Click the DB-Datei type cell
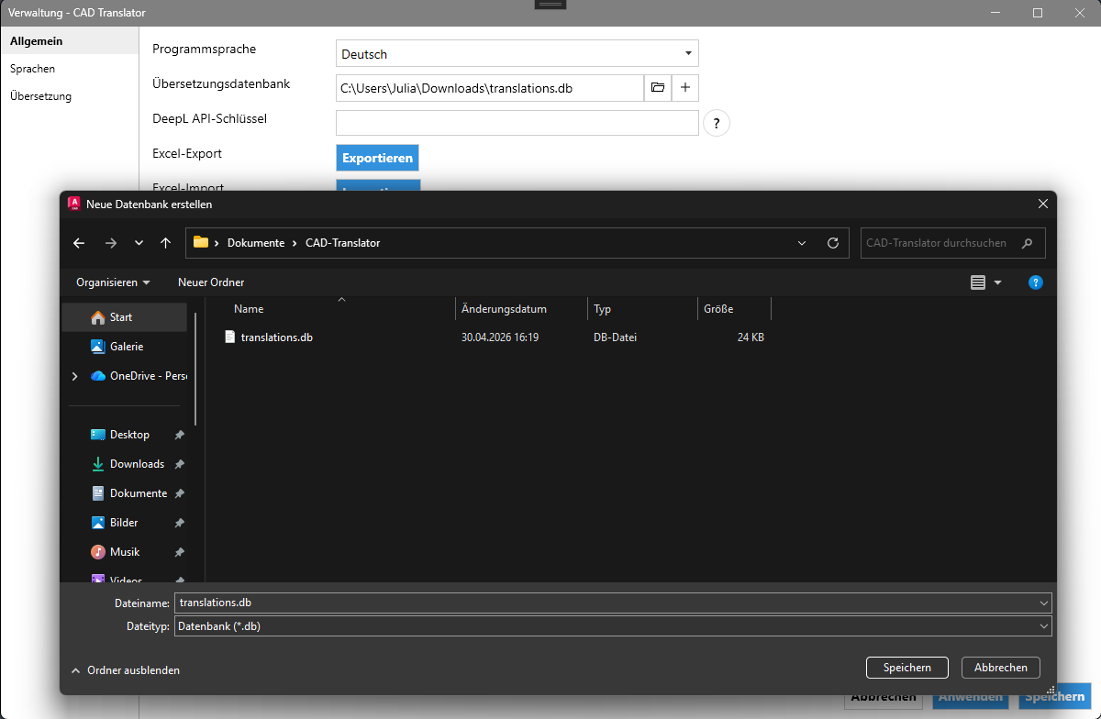1101x719 pixels. pyautogui.click(x=615, y=337)
